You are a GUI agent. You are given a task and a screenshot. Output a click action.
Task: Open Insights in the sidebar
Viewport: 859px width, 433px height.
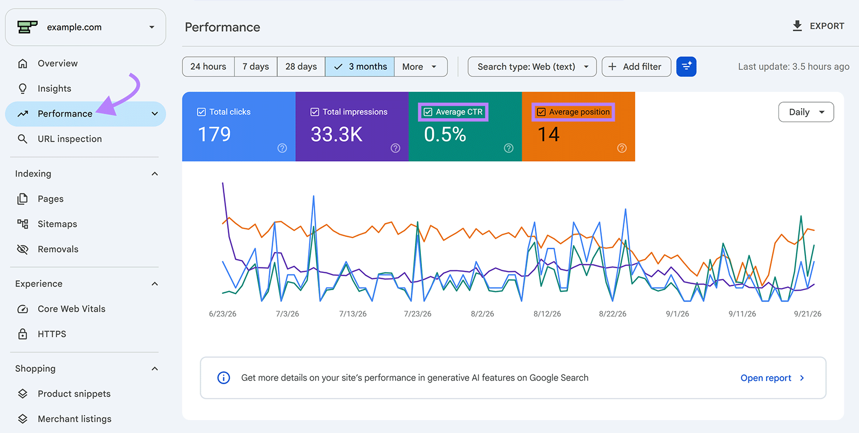[x=54, y=89]
